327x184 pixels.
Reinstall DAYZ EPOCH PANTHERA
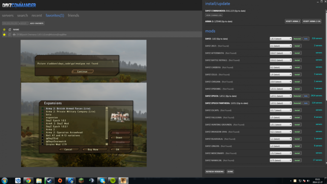297,103
